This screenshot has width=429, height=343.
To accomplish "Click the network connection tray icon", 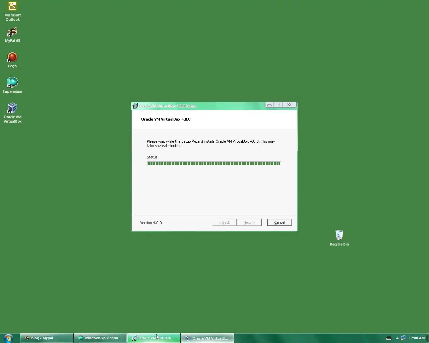I will (403, 338).
